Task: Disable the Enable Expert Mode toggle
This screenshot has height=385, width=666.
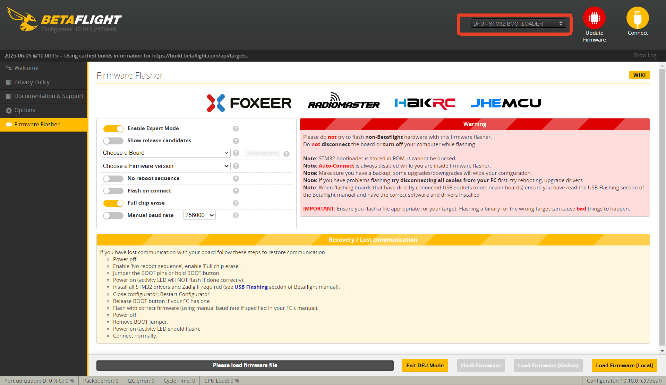Action: [113, 129]
